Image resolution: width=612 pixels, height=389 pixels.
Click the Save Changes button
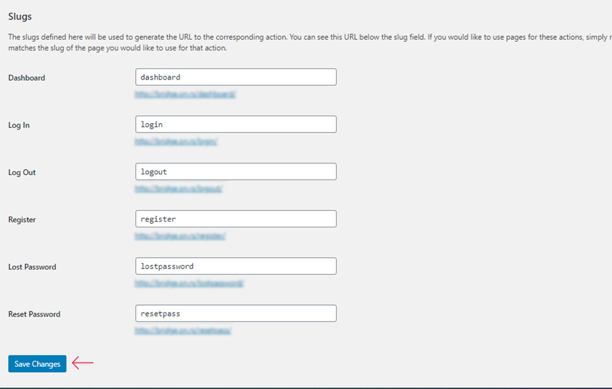37,364
